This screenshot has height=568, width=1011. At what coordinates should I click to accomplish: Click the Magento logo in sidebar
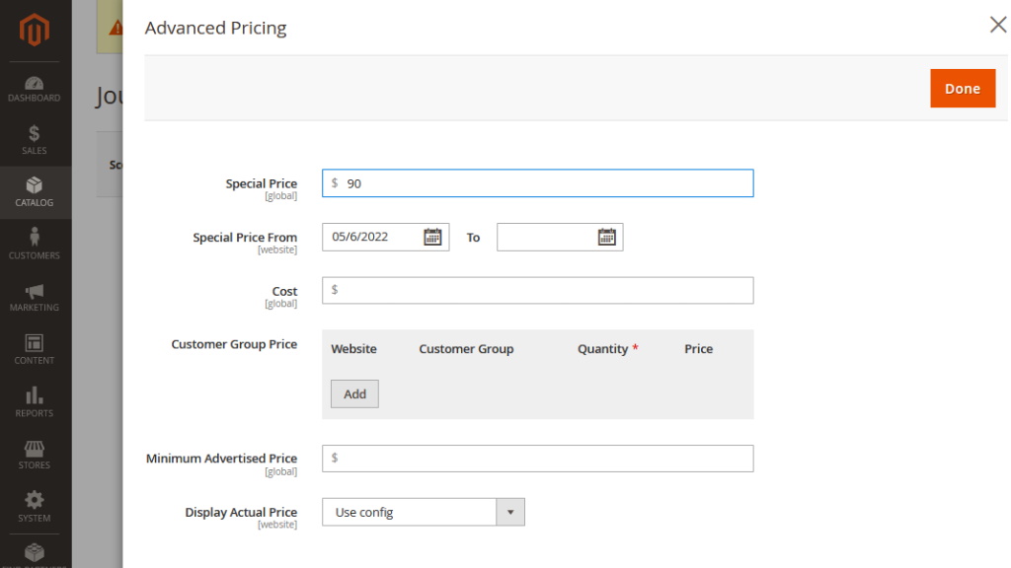(35, 30)
